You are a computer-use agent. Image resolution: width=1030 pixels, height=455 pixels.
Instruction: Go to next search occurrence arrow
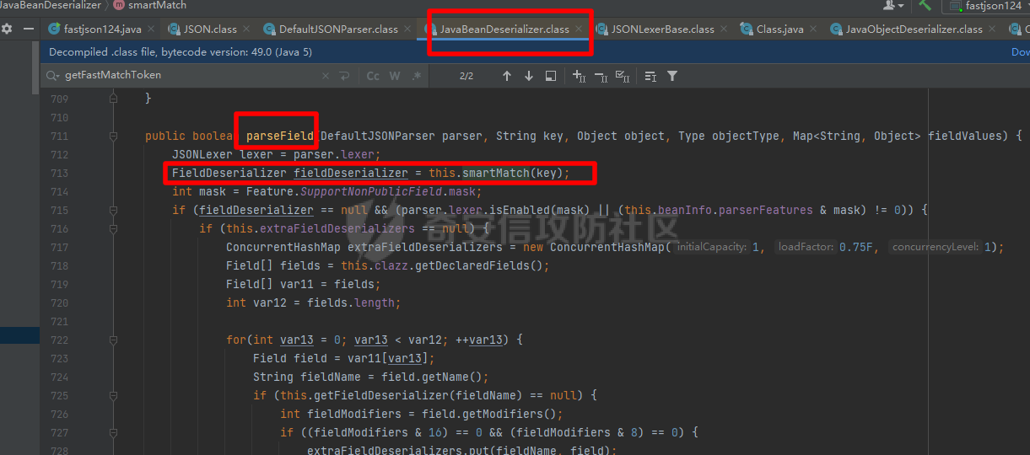click(529, 76)
